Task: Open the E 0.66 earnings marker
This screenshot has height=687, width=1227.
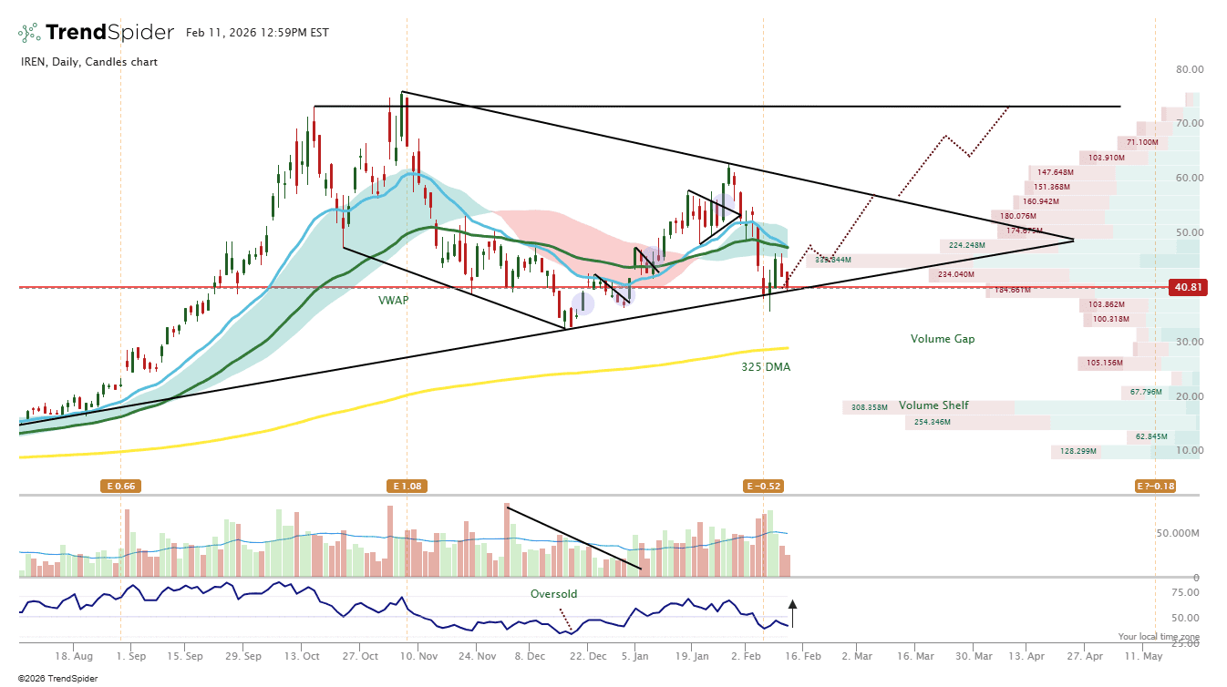Action: pos(120,487)
